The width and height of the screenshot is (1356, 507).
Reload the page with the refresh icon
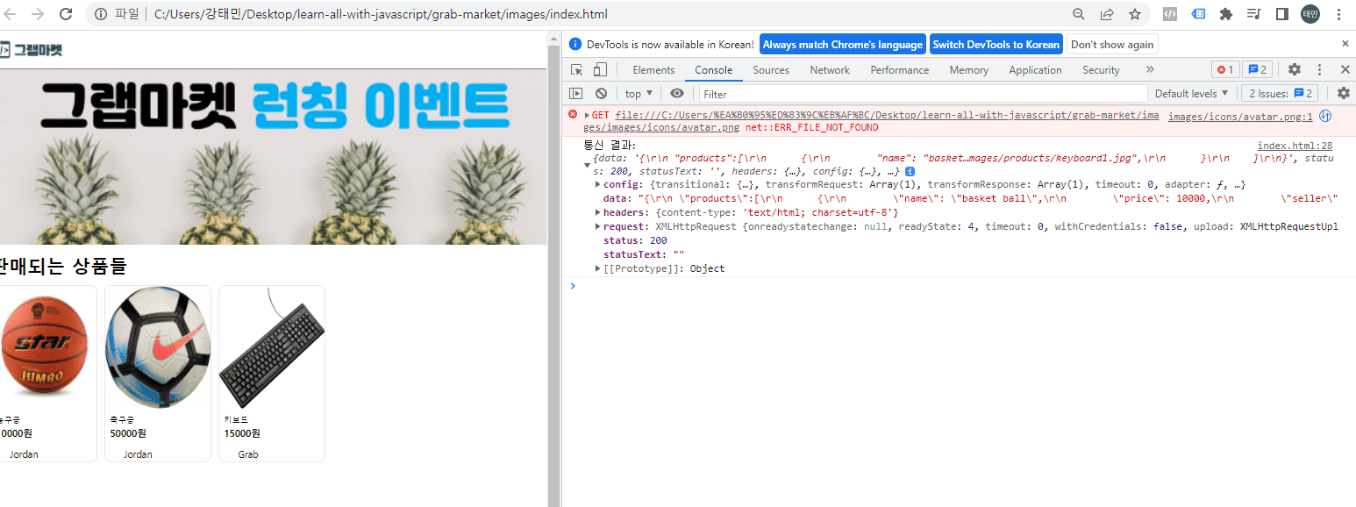[65, 14]
